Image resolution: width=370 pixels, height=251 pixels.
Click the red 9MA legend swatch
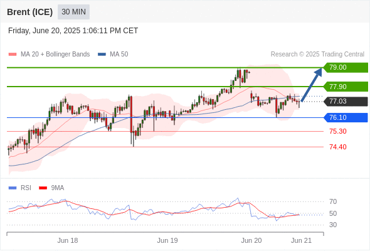point(43,188)
